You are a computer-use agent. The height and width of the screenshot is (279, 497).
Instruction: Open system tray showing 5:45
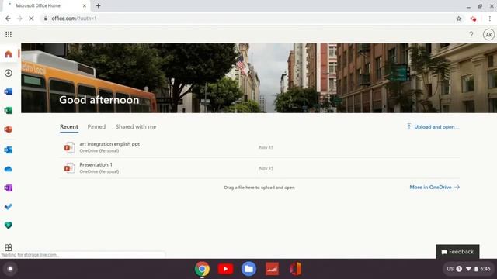(x=469, y=269)
